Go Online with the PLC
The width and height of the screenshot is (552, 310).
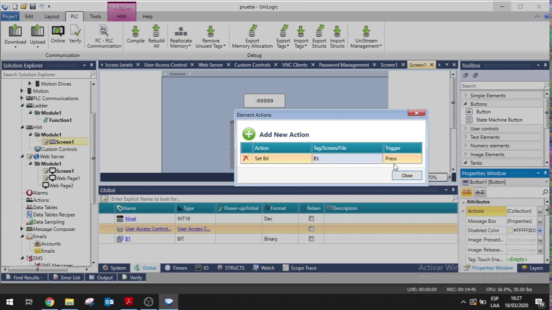[x=58, y=35]
